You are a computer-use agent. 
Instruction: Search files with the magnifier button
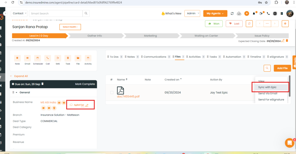tap(267, 68)
